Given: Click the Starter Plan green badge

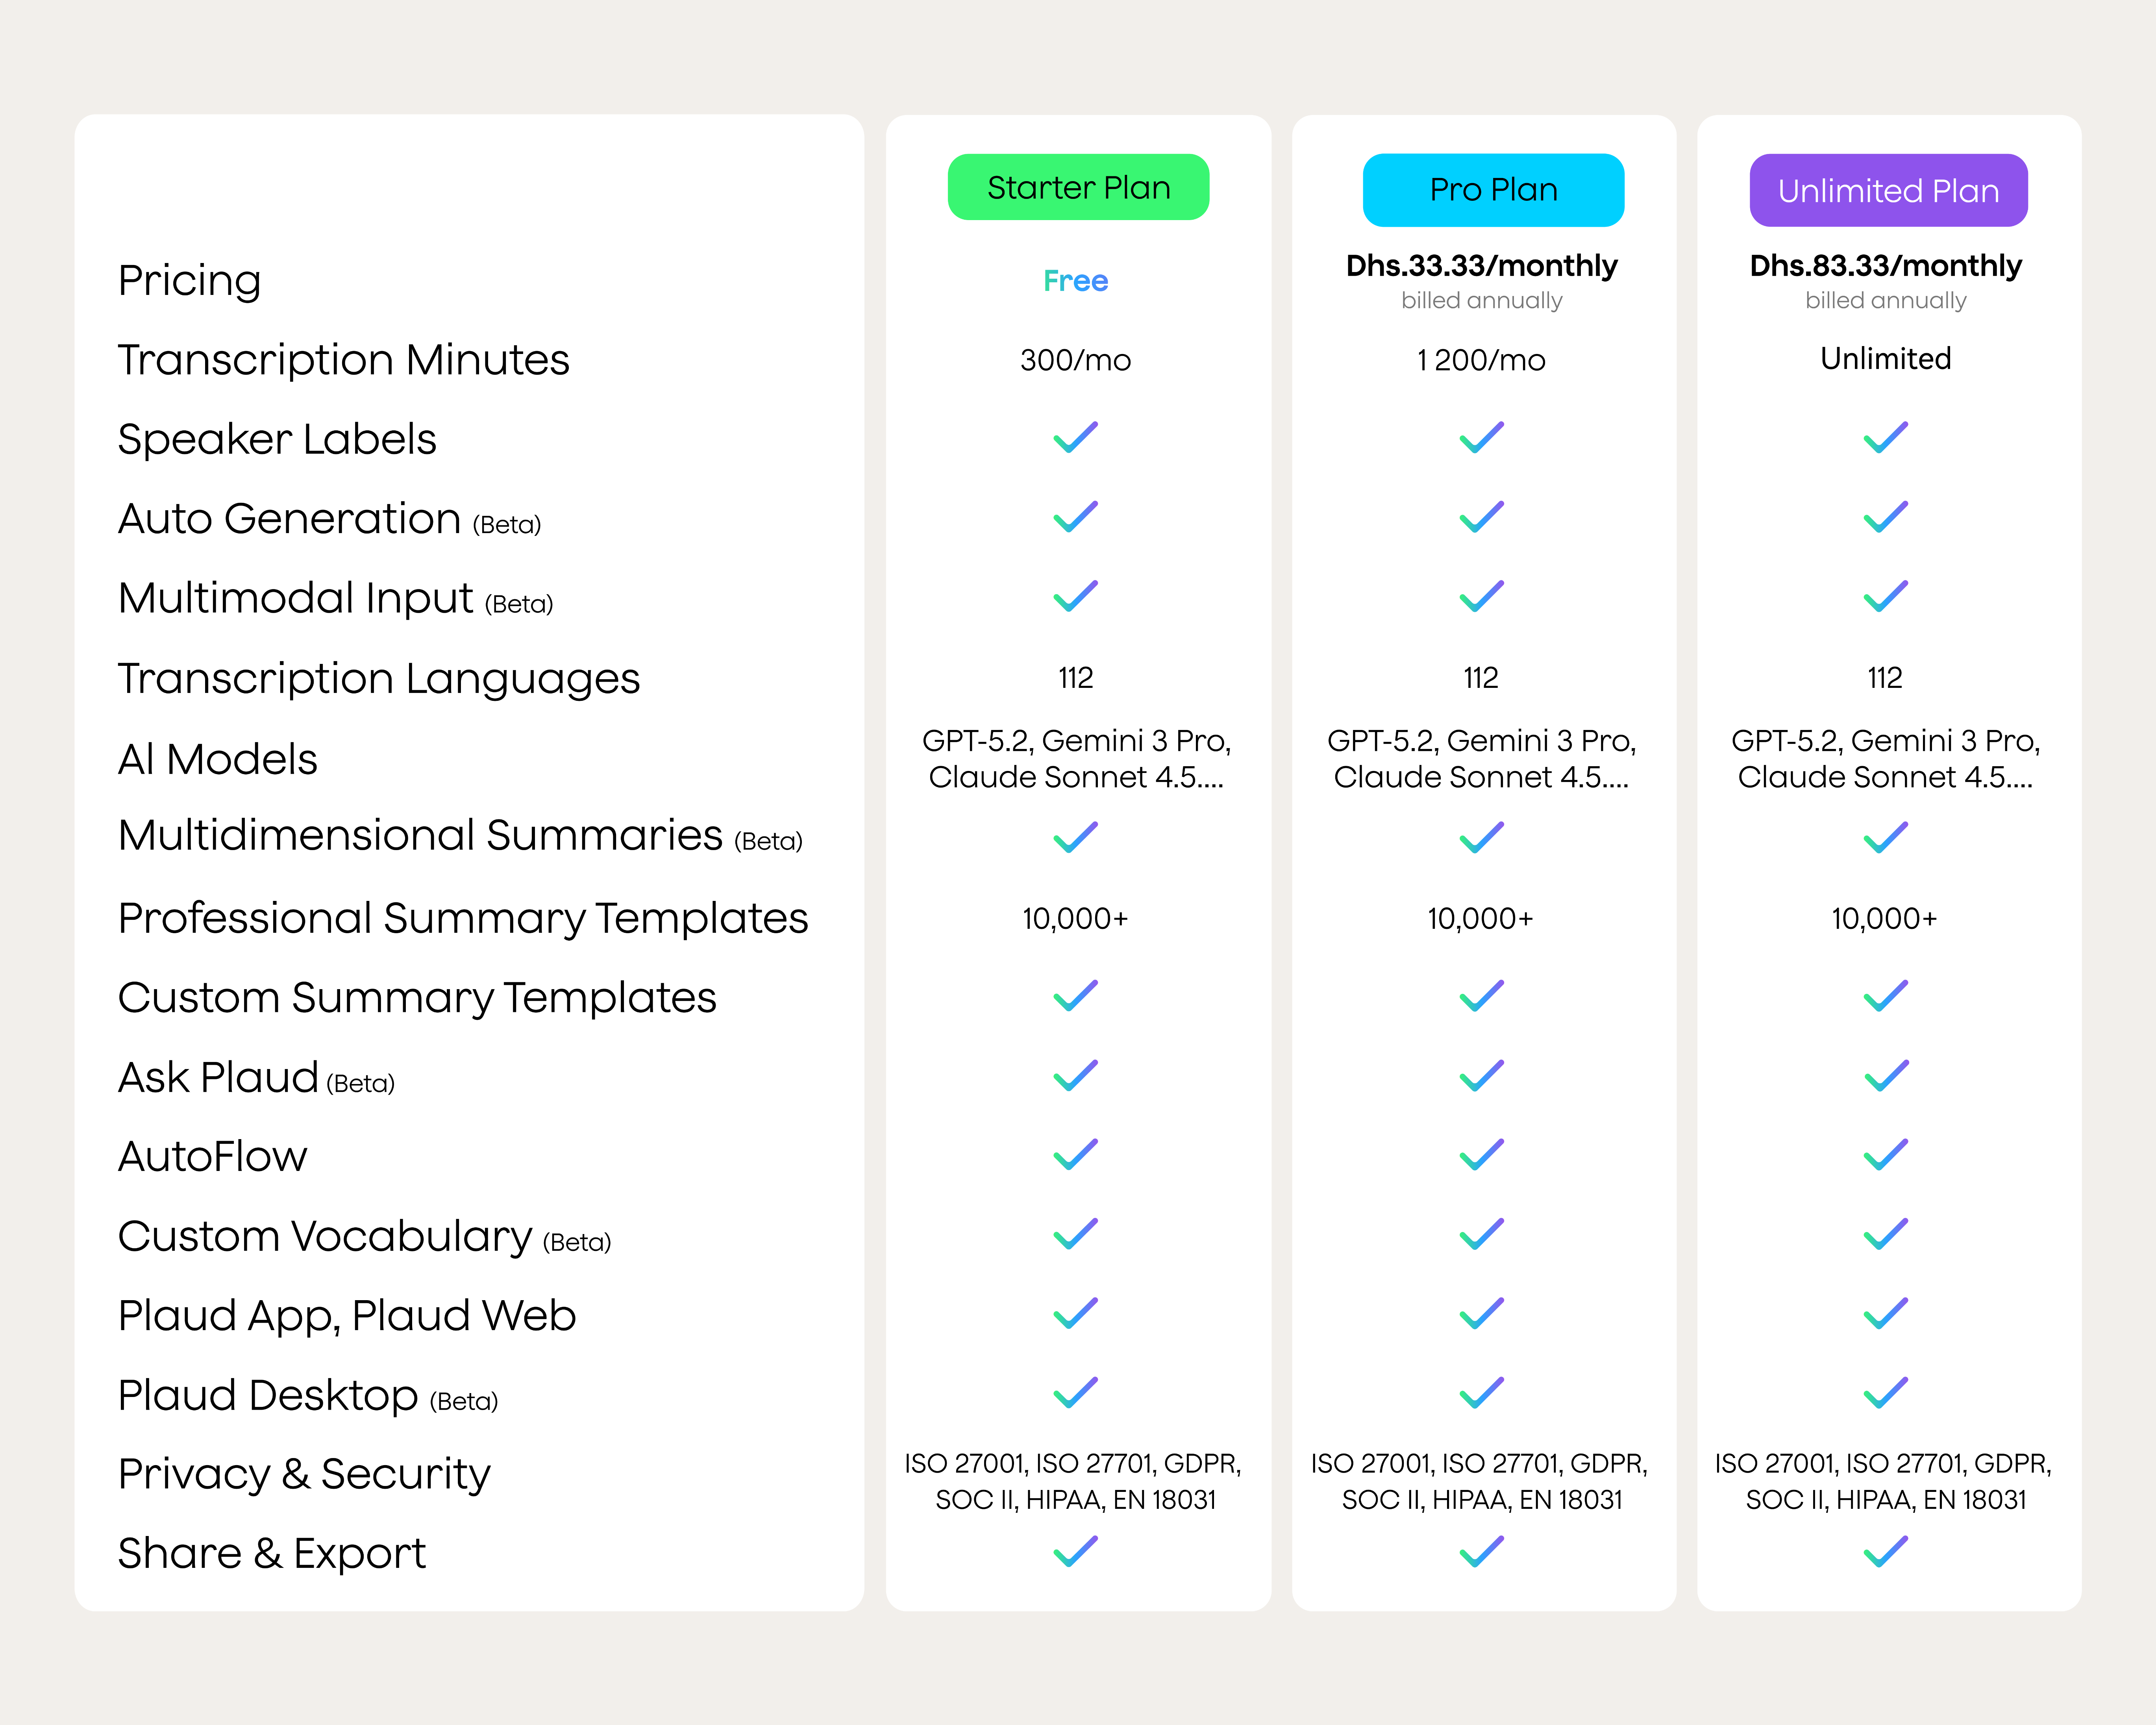Looking at the screenshot, I should point(1078,187).
